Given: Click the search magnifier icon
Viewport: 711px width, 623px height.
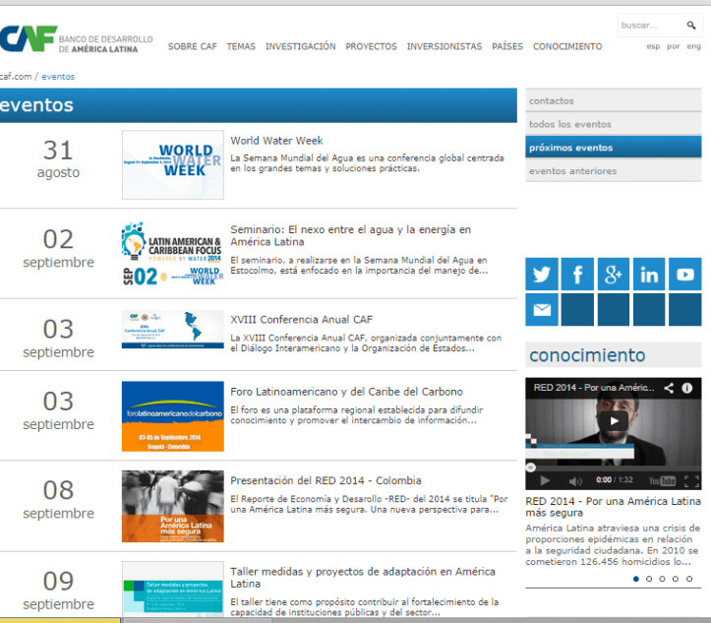Looking at the screenshot, I should point(691,26).
